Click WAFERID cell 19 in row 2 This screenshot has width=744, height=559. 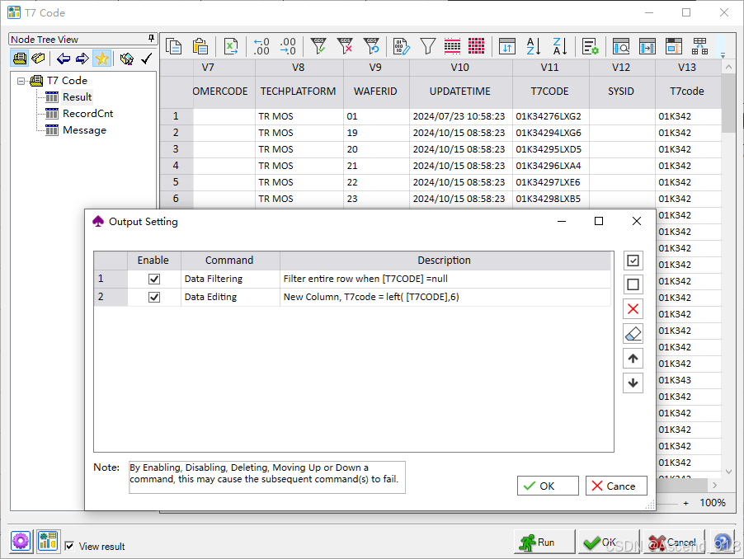(376, 133)
